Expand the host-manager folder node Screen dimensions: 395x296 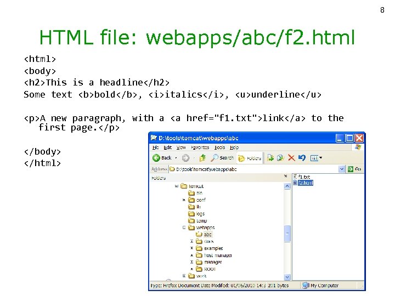click(x=191, y=255)
